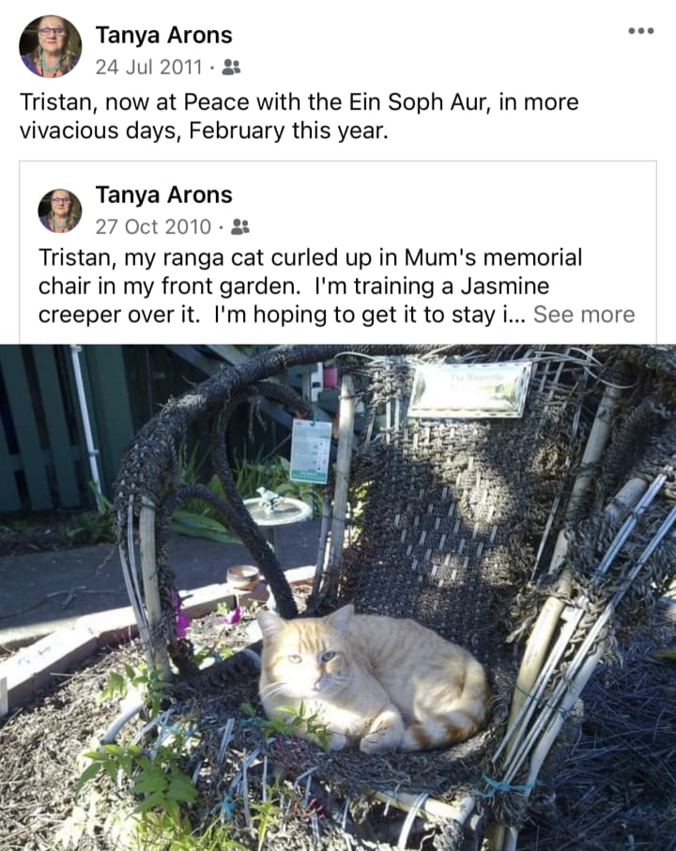Open the 27 Oct 2010 timestamp link
The image size is (676, 851).
[153, 227]
